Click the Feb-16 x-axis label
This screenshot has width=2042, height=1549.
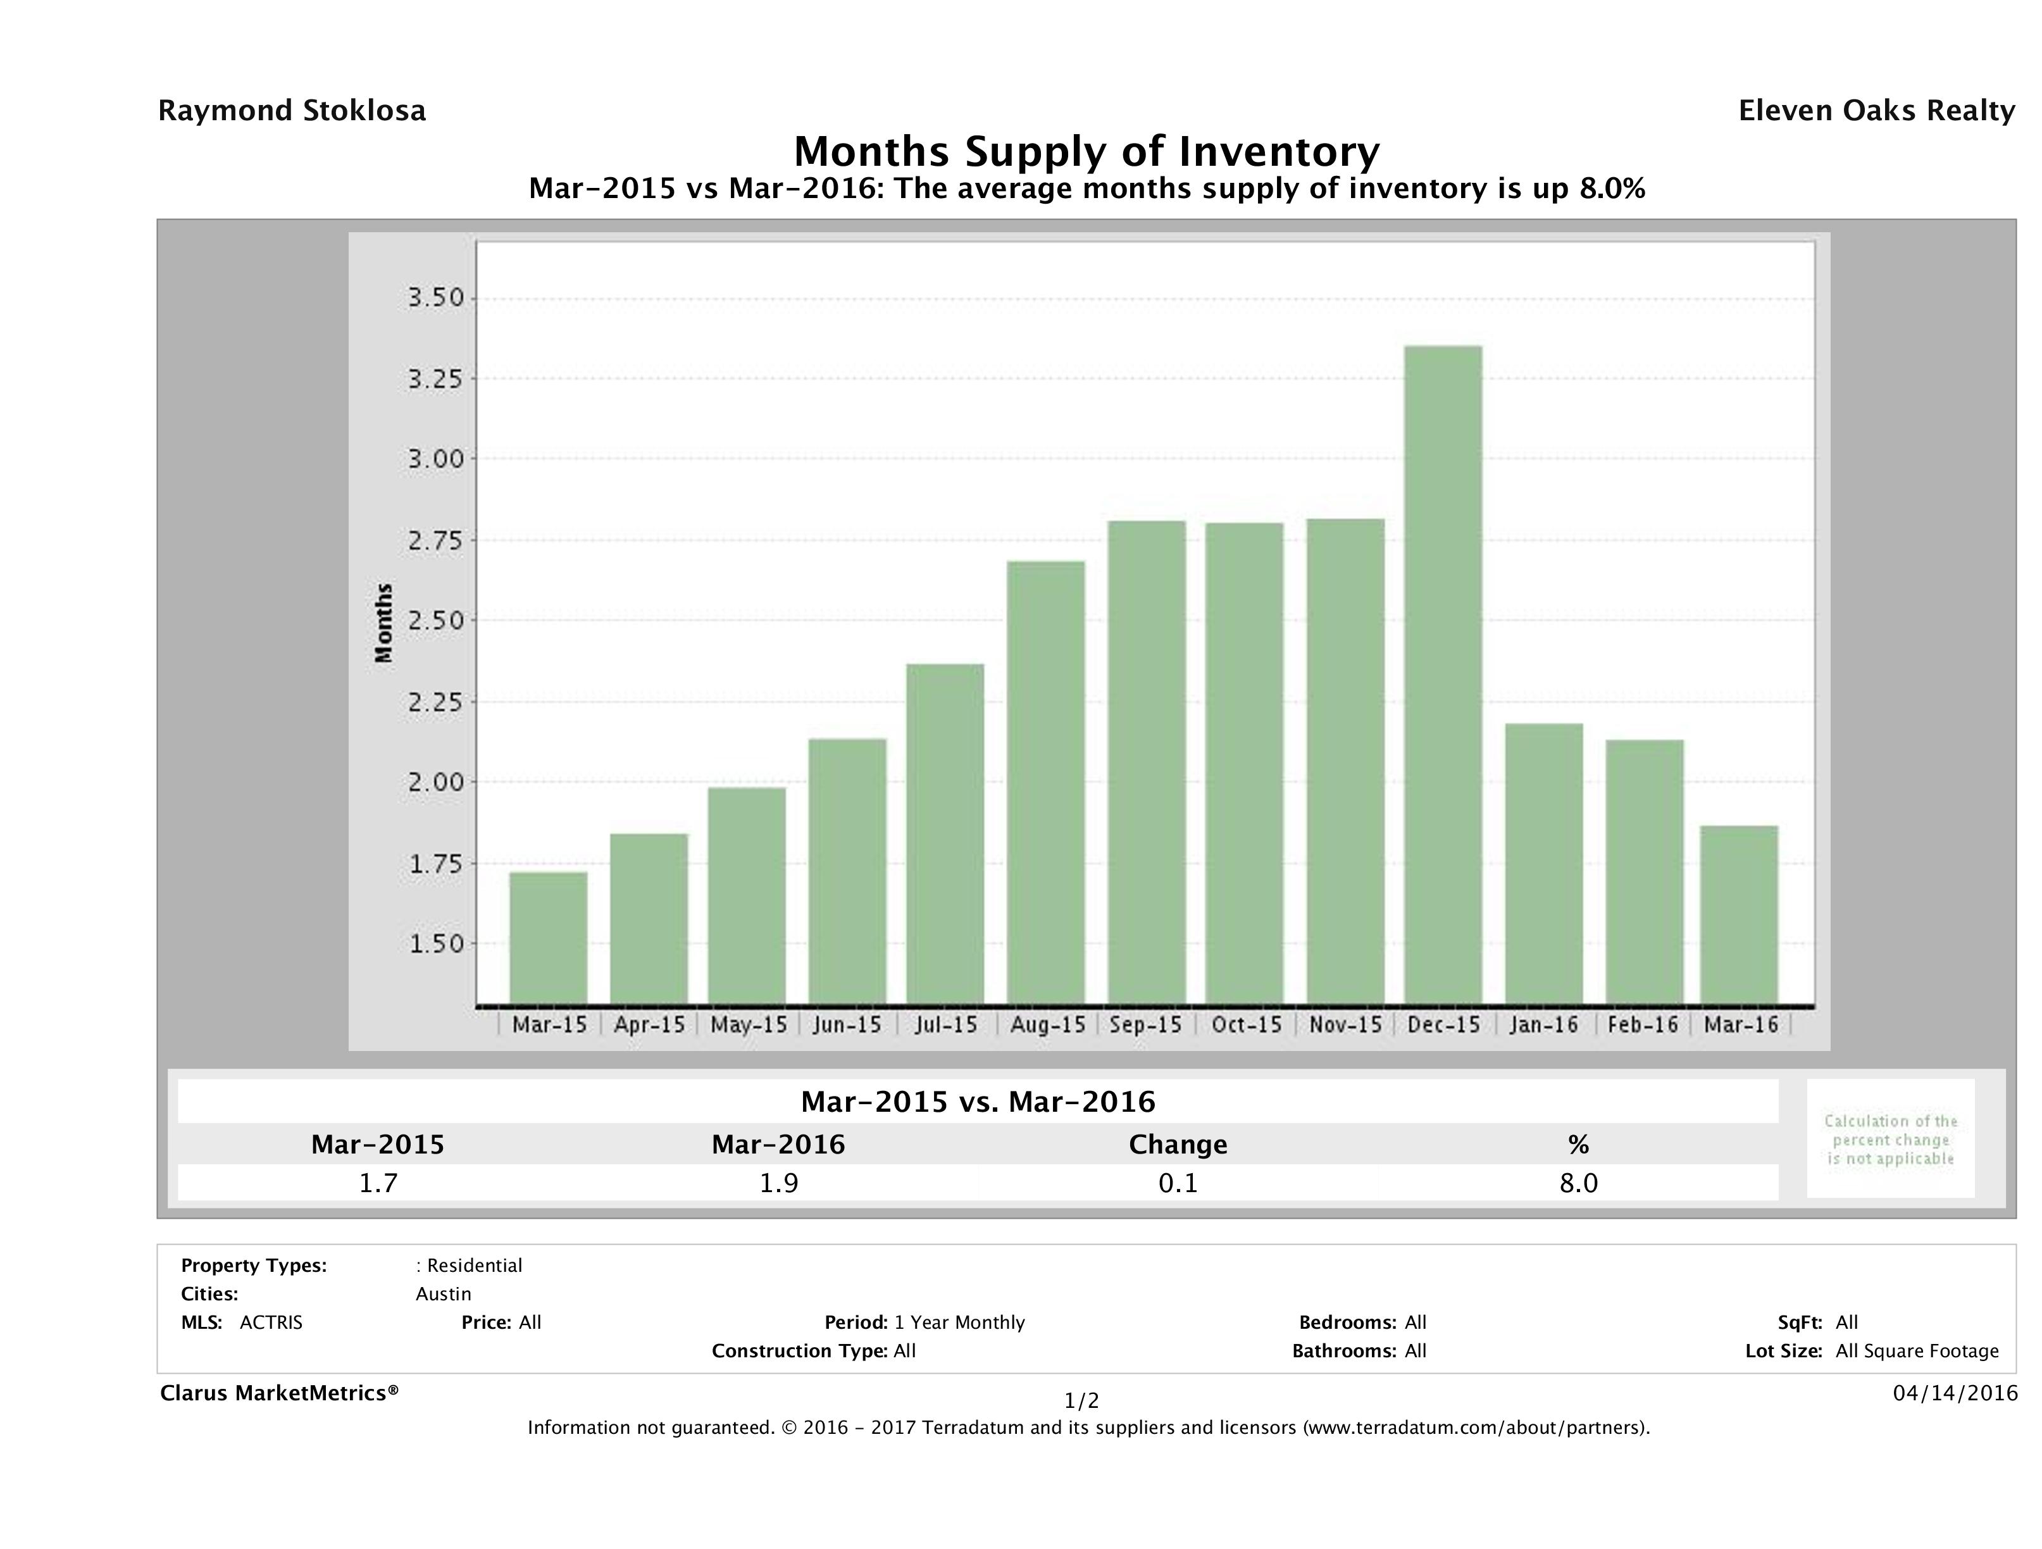coord(1642,1024)
